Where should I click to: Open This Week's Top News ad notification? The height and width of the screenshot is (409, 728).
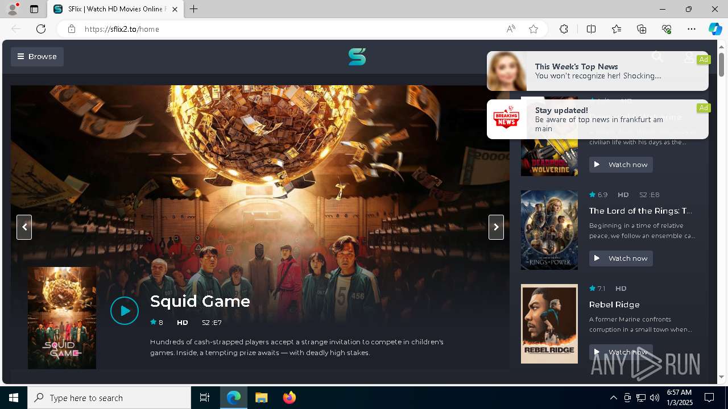598,71
